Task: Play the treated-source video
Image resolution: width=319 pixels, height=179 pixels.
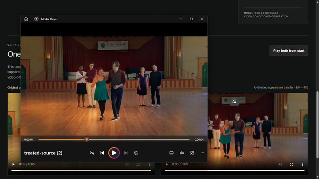Action: click(114, 153)
